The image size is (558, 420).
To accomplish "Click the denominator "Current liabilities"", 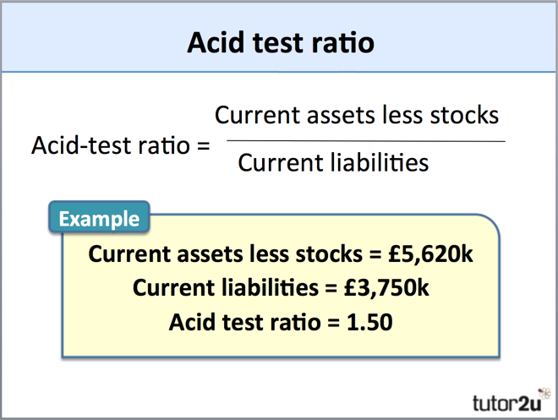I will click(333, 161).
